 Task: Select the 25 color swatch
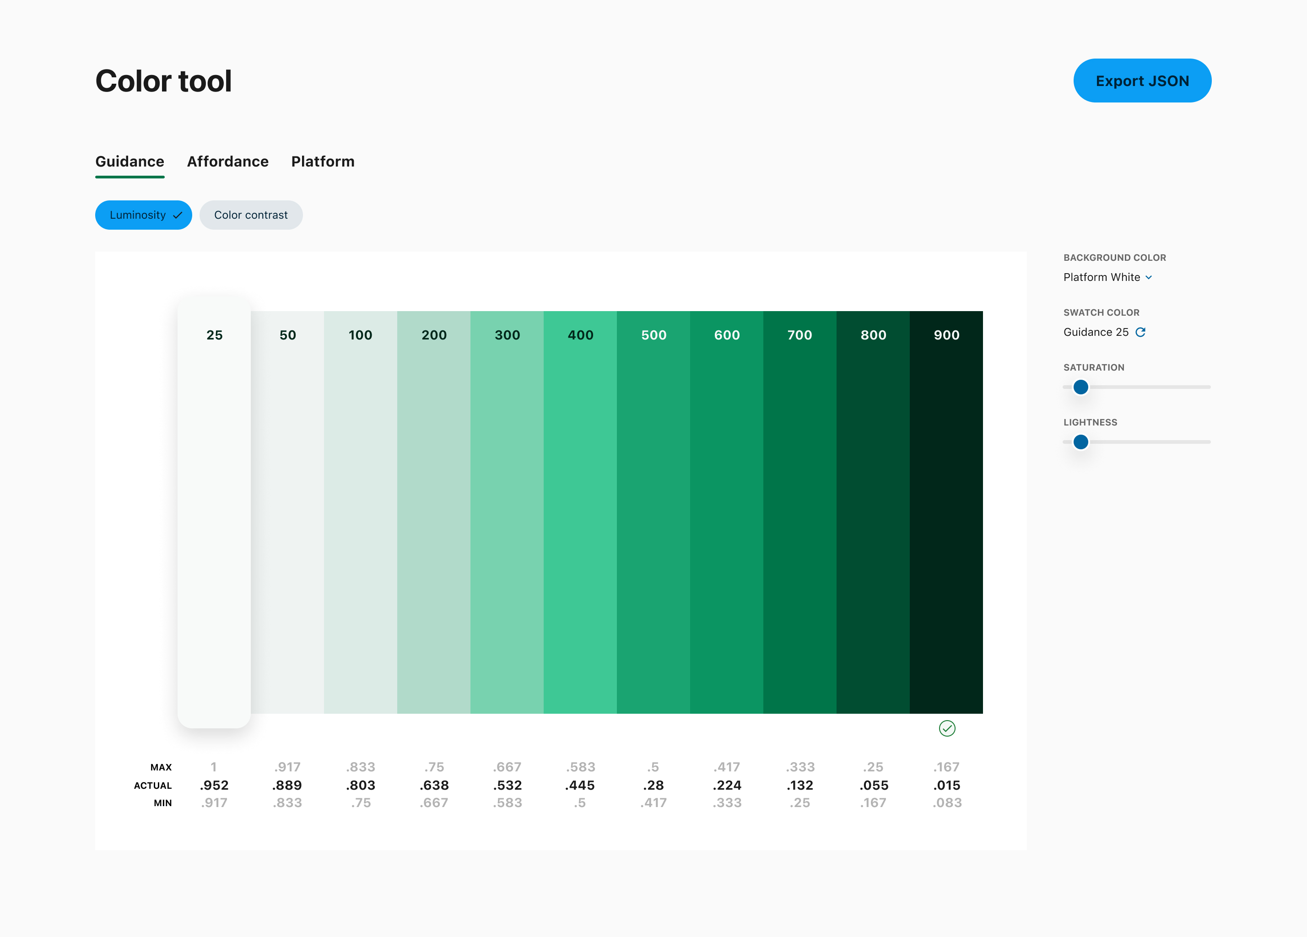(214, 512)
